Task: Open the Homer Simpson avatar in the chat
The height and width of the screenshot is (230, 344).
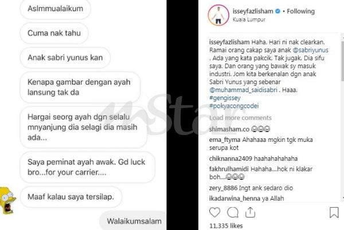Action: click(7, 200)
